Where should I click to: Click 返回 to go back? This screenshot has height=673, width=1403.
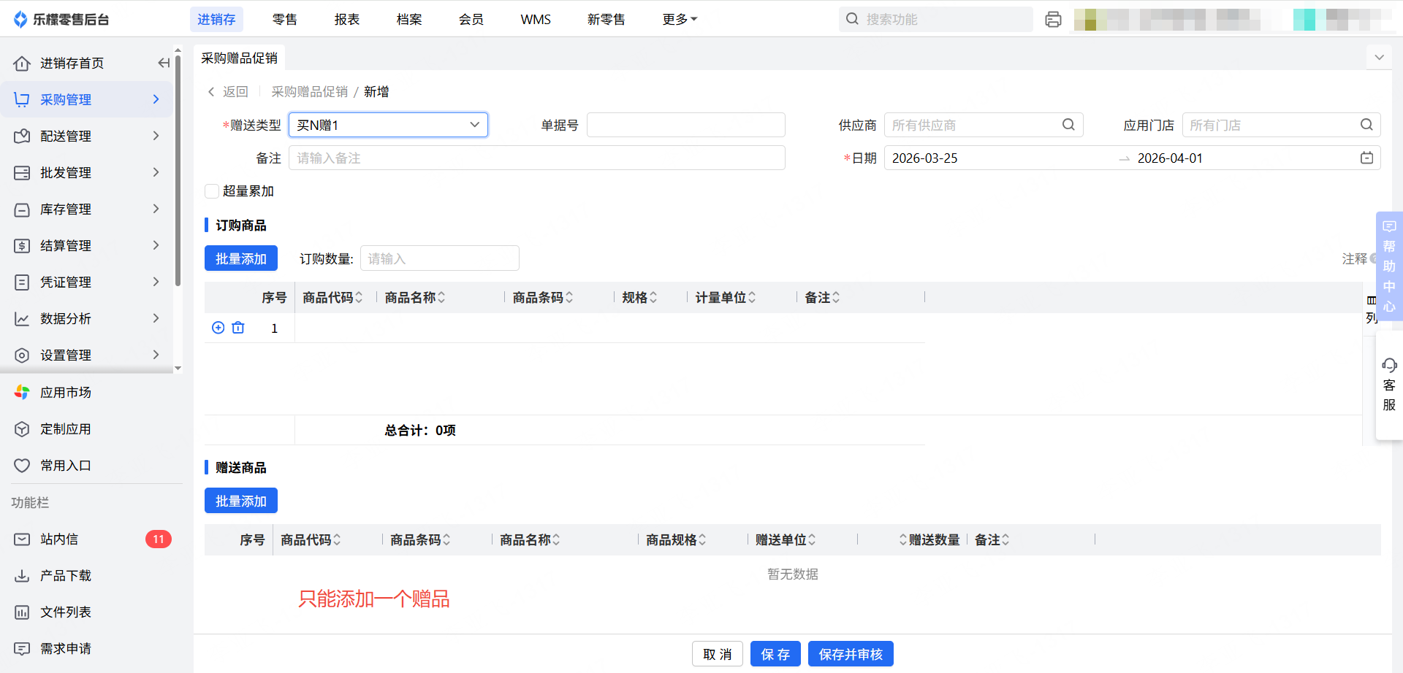229,92
